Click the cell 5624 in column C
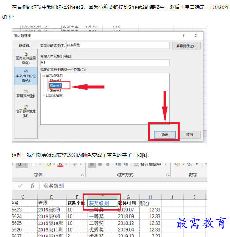 coord(25,216)
